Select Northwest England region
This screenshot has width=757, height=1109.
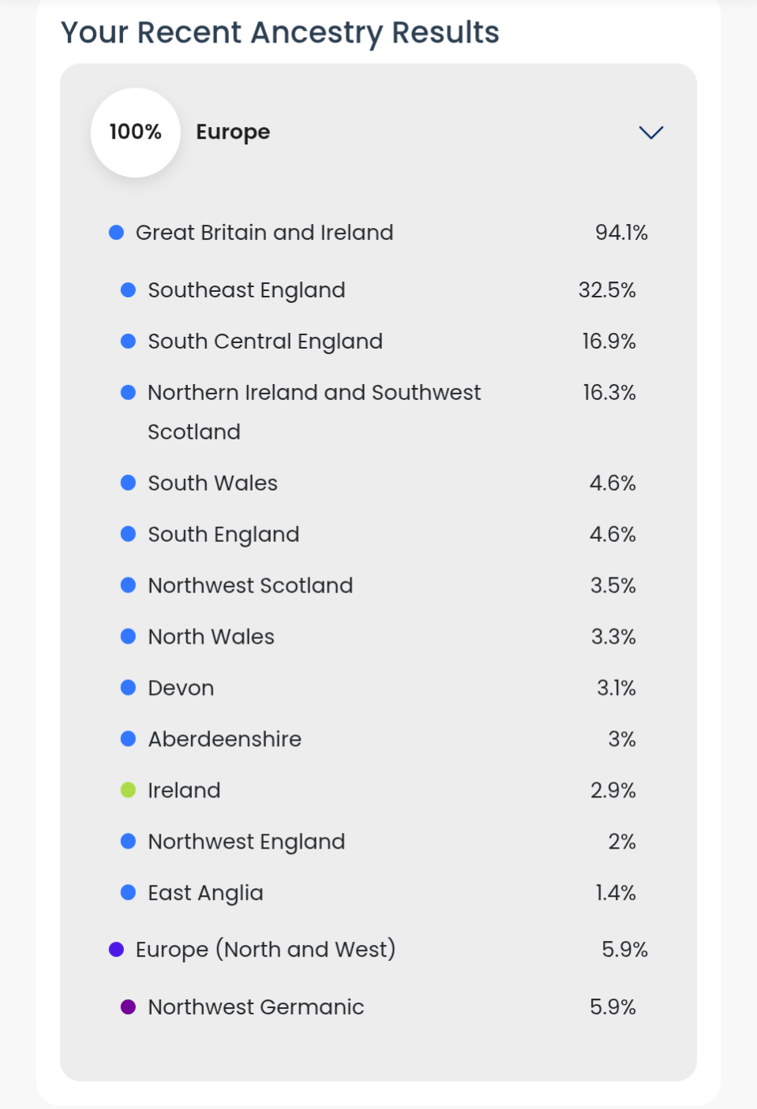[x=246, y=842]
